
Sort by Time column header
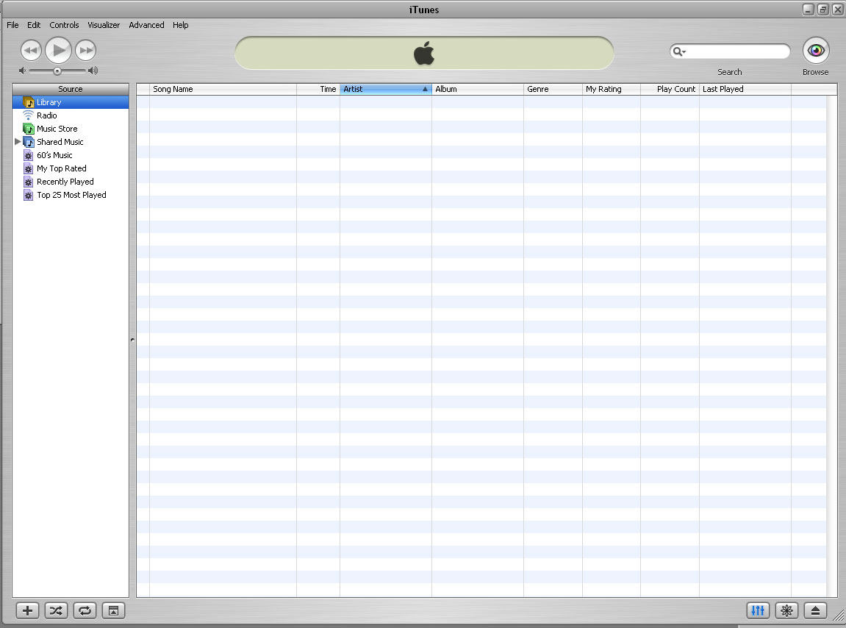click(x=318, y=89)
